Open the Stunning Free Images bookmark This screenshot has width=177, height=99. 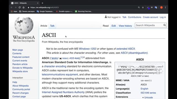tap(84, 11)
